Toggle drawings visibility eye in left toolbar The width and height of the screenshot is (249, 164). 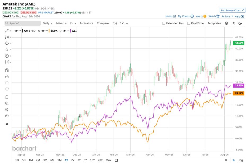coord(7,116)
